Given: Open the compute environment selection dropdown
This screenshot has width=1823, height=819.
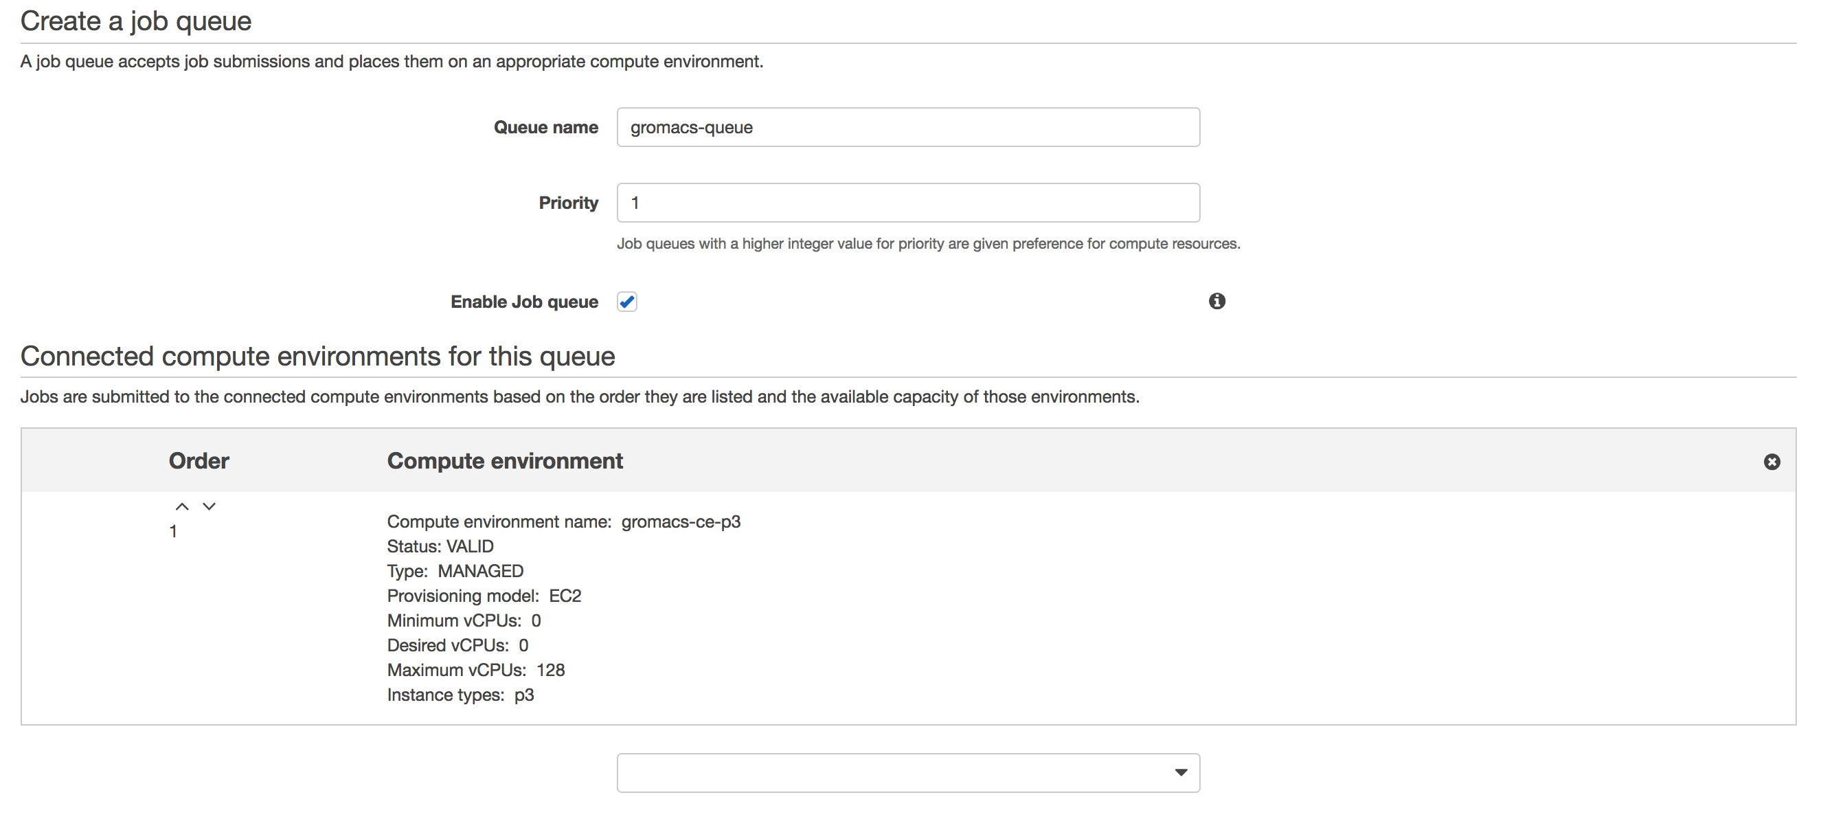Looking at the screenshot, I should tap(908, 772).
